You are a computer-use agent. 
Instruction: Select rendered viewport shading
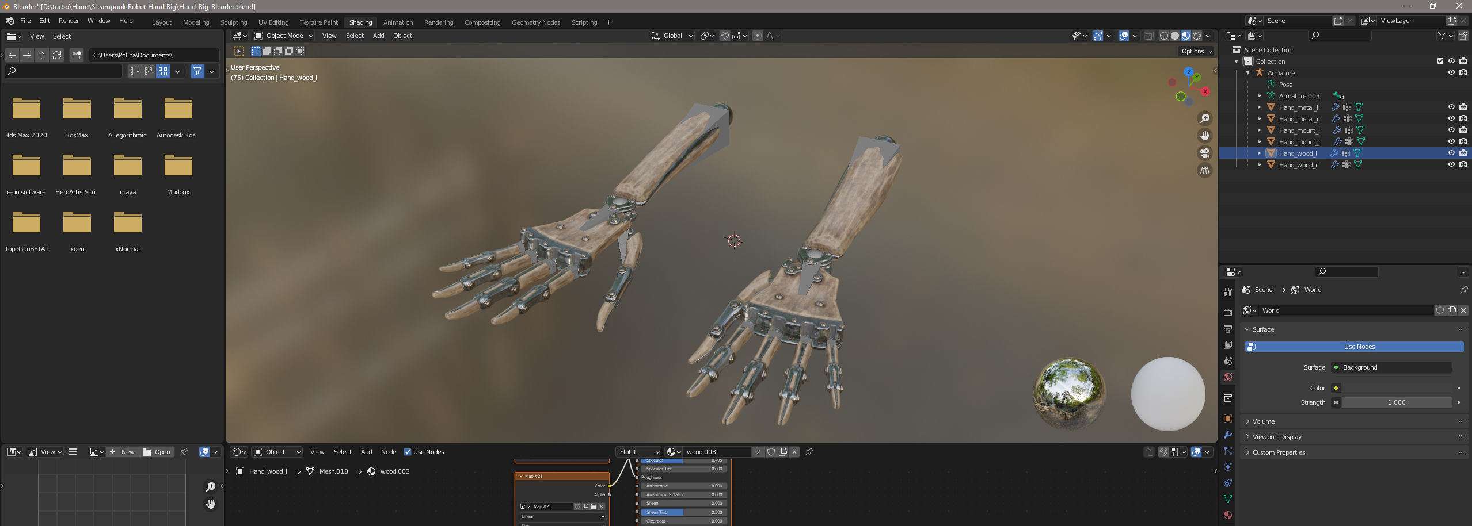coord(1197,36)
